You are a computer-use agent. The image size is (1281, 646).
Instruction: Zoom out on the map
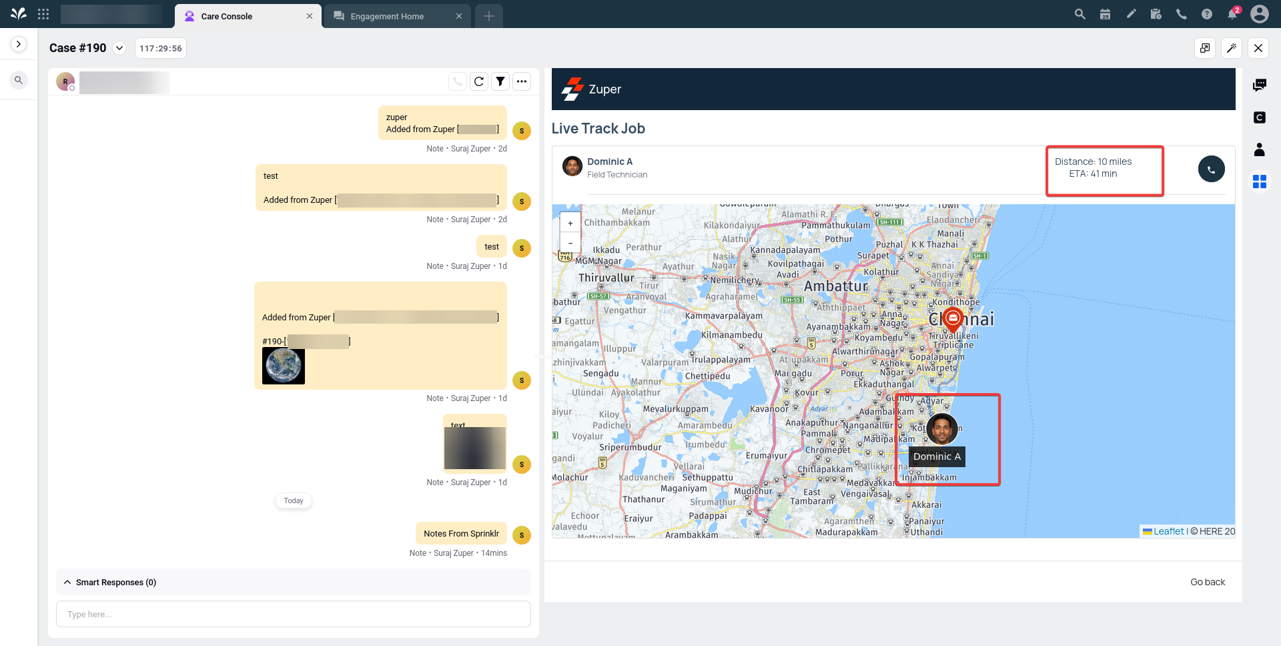[x=570, y=242]
